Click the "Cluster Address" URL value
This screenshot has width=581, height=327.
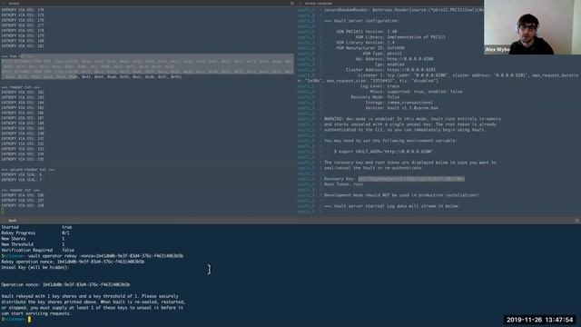[411, 70]
